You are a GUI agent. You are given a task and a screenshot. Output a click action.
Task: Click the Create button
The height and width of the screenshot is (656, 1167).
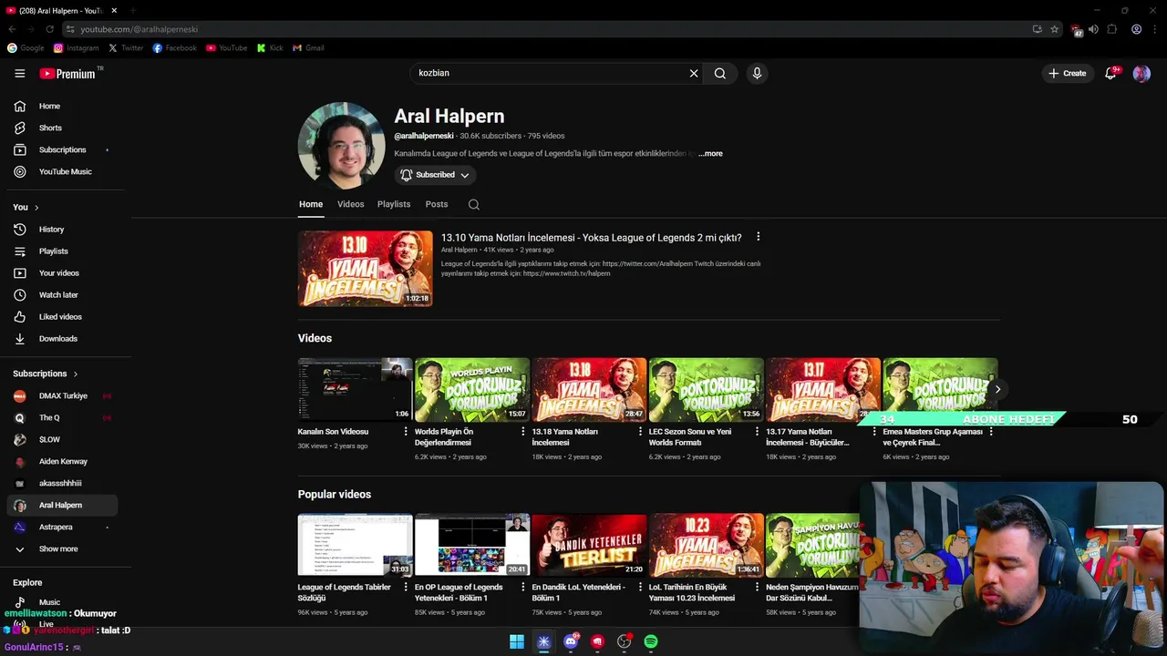pos(1068,74)
